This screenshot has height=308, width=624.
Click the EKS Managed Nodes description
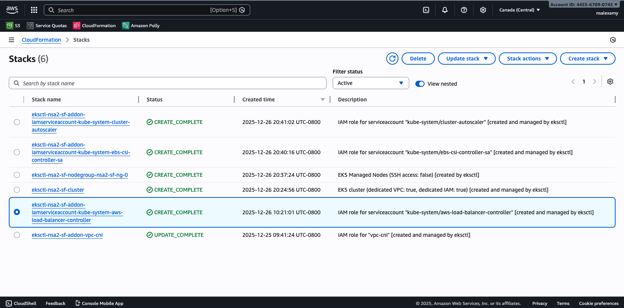pos(408,175)
